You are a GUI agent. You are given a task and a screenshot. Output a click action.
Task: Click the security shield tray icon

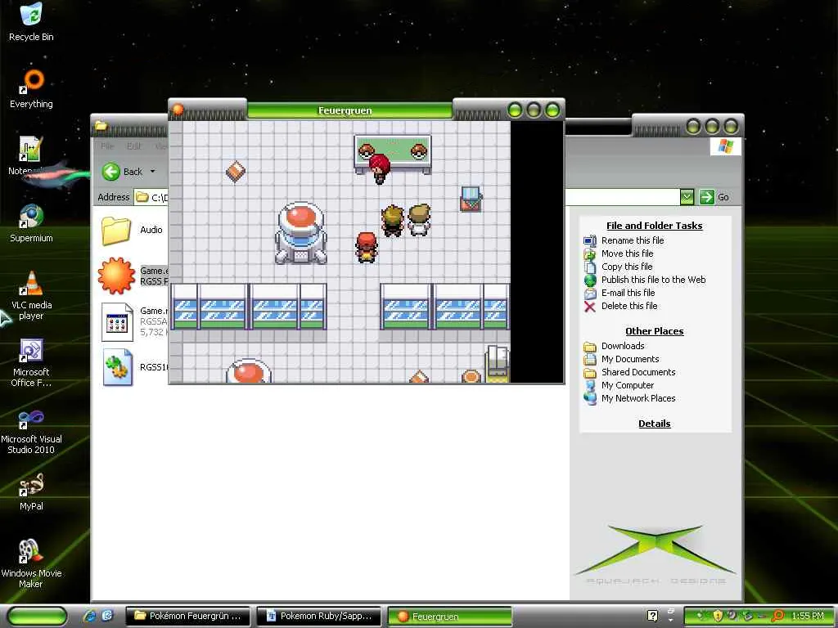(x=718, y=616)
